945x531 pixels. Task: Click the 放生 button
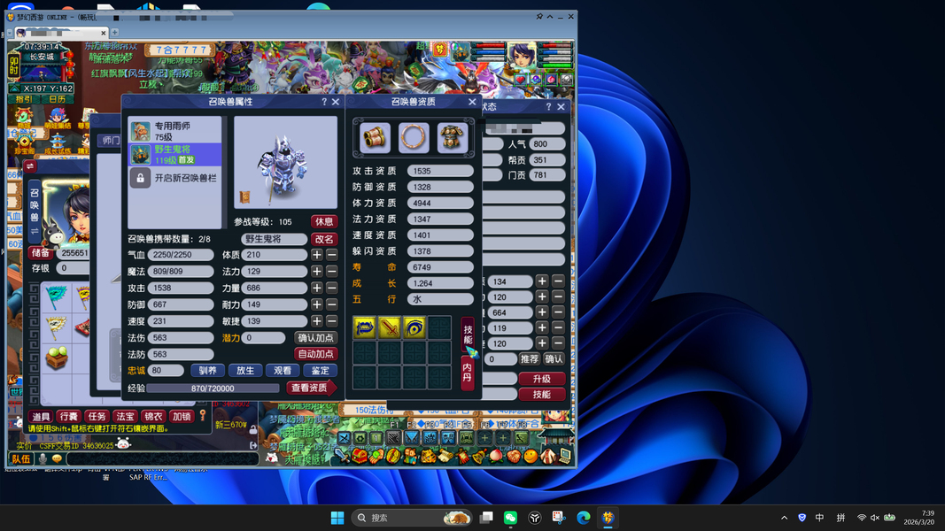pyautogui.click(x=245, y=370)
